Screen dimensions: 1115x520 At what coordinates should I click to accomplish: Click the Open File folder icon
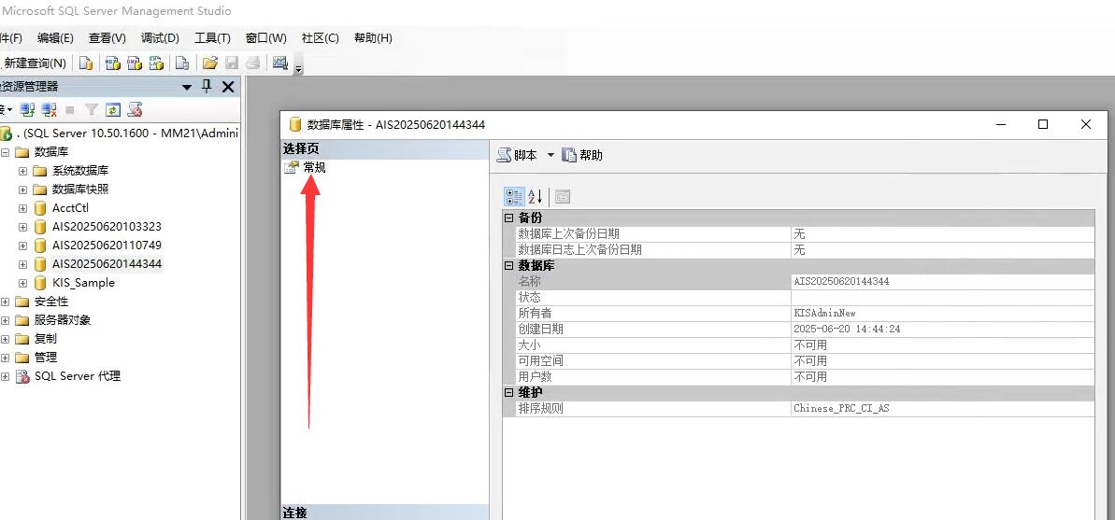[x=209, y=63]
